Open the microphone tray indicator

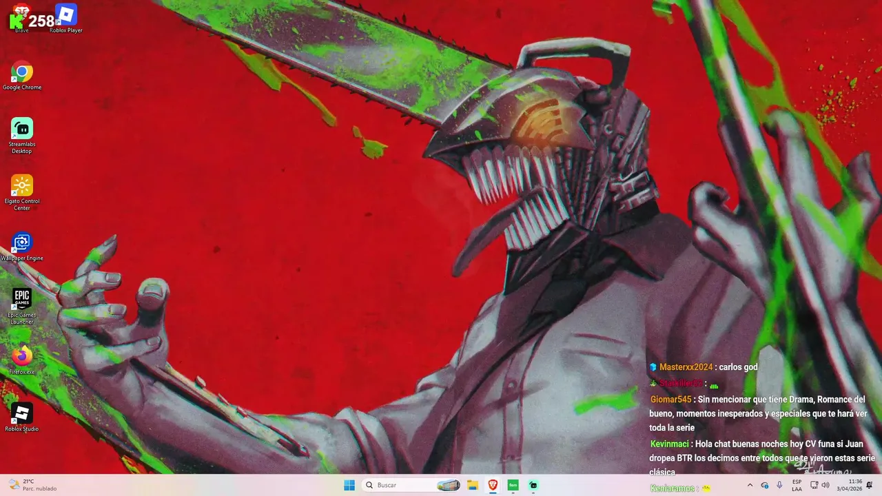779,485
